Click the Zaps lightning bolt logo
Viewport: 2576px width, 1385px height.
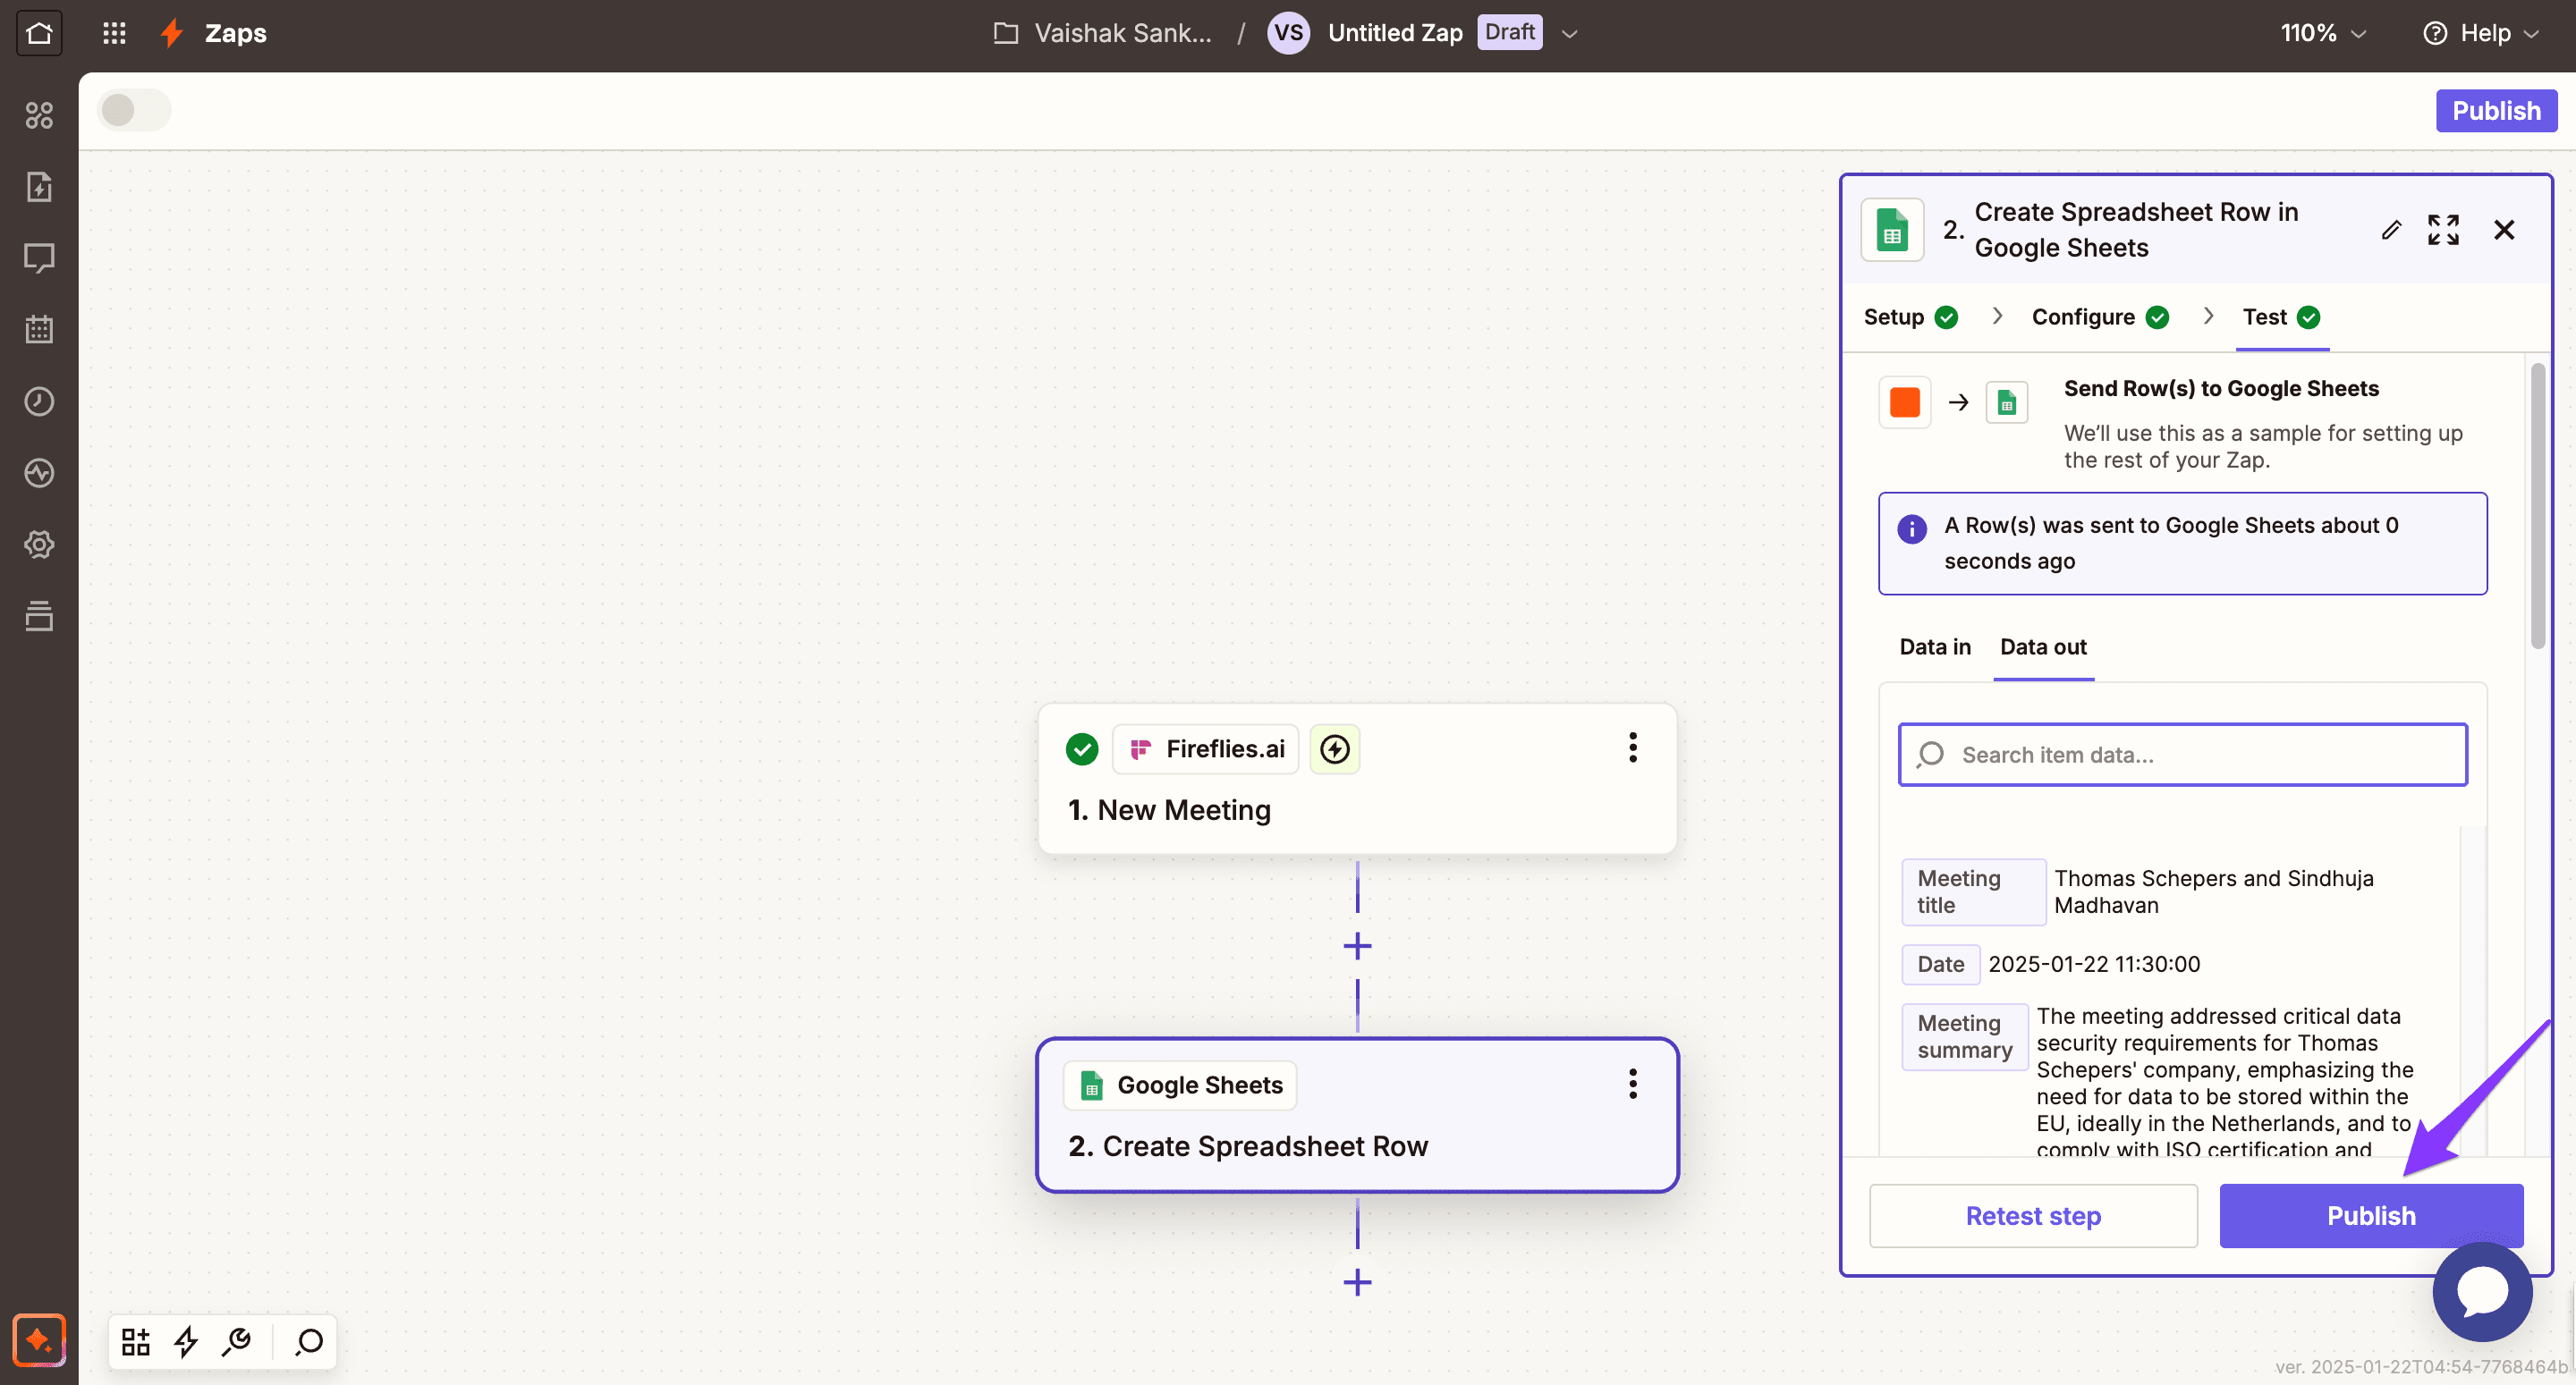click(172, 33)
